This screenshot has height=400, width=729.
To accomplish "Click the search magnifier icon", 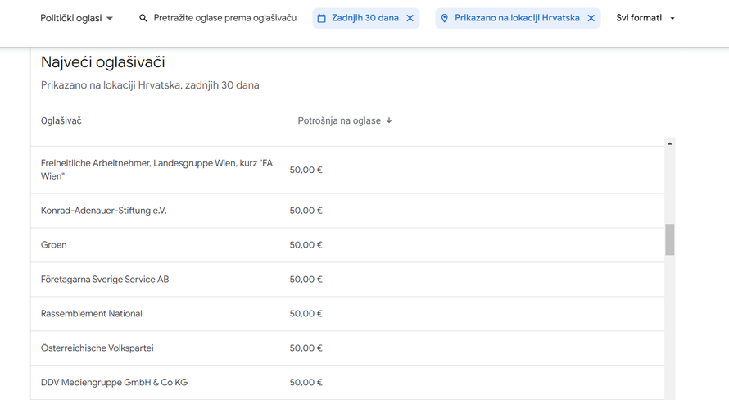I will 143,18.
